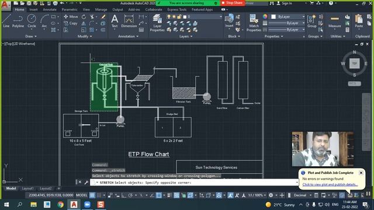This screenshot has width=374, height=210.
Task: Open File Explorer from taskbar
Action: tap(33, 205)
